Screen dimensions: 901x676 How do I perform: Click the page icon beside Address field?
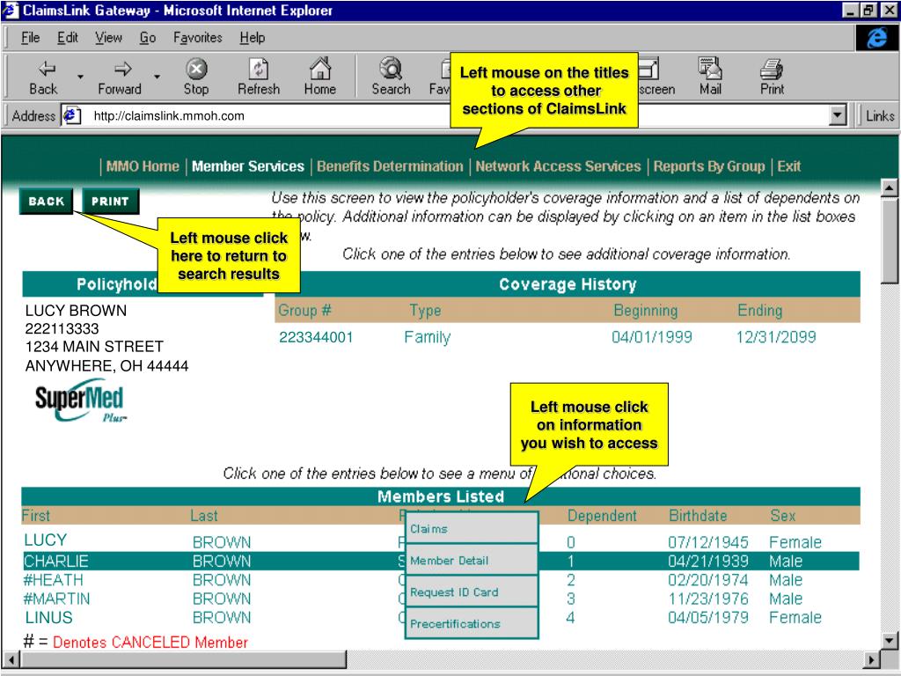[72, 115]
